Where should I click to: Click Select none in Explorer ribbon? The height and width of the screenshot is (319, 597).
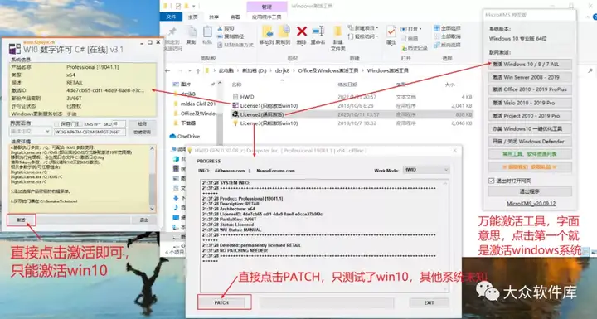(448, 36)
